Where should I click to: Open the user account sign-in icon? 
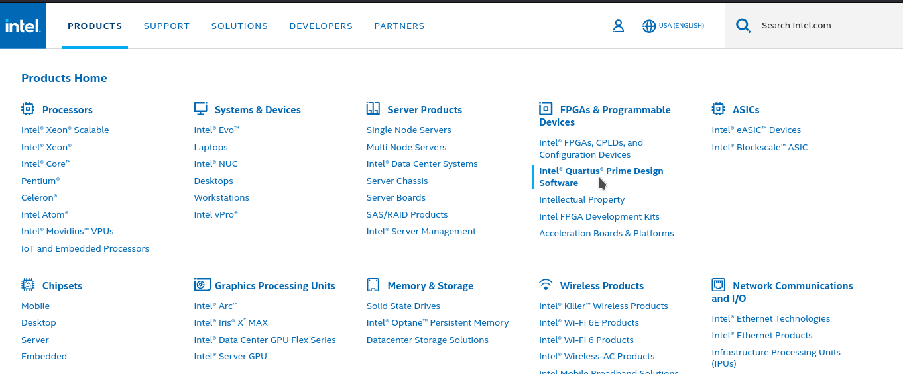pyautogui.click(x=618, y=26)
